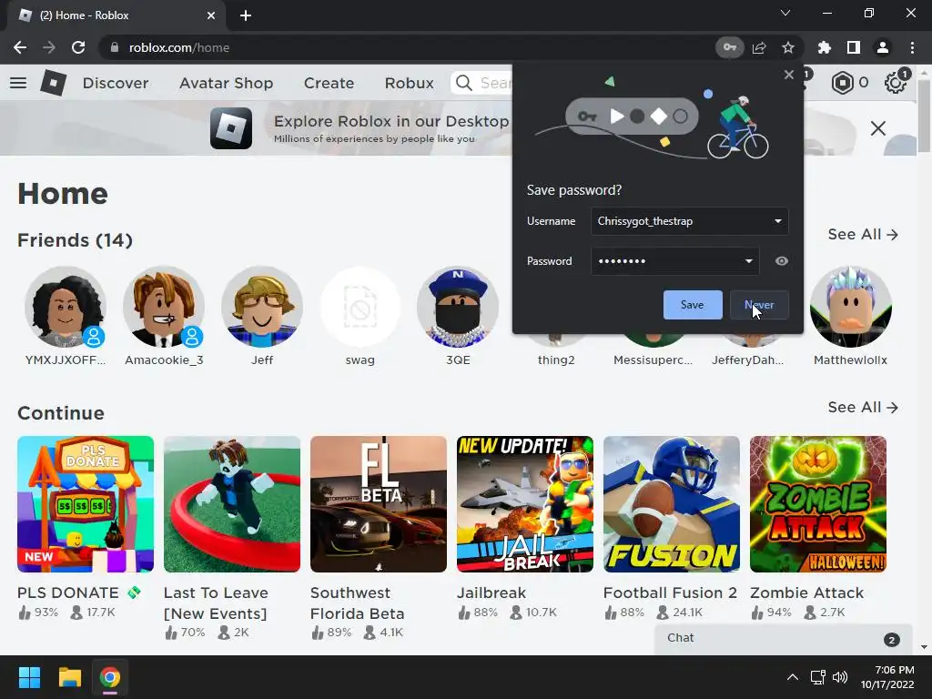Close the Save password popup

(x=789, y=75)
